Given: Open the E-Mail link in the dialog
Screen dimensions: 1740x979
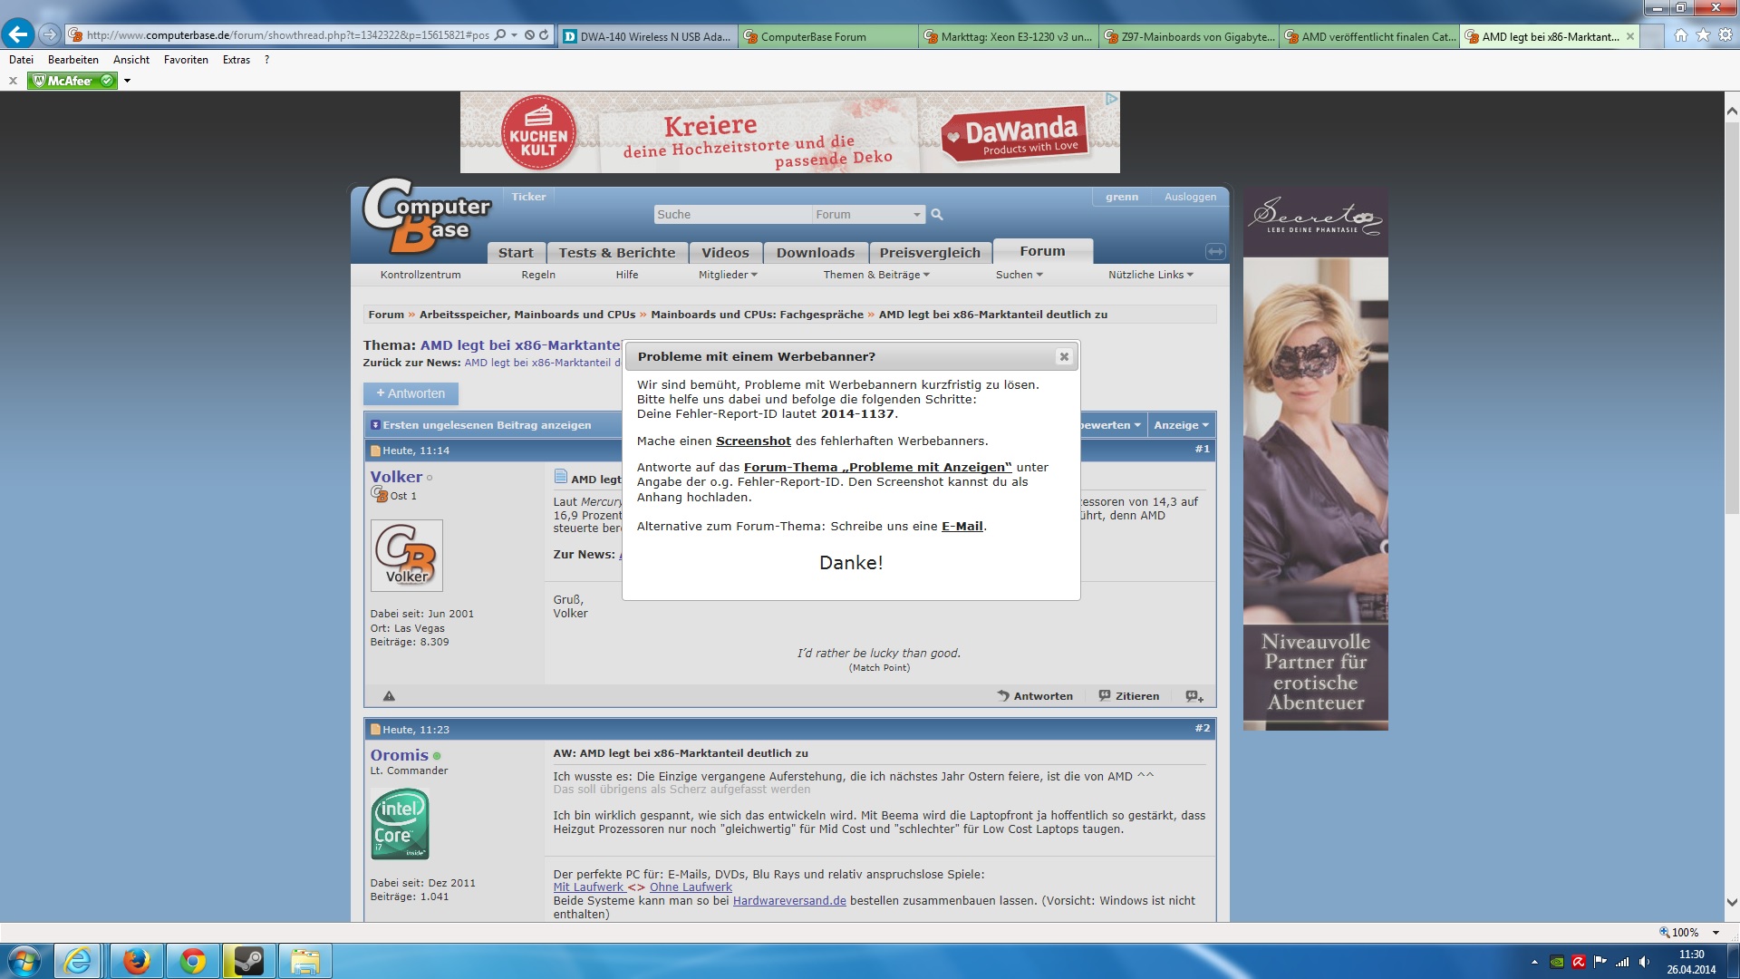Looking at the screenshot, I should pos(962,527).
